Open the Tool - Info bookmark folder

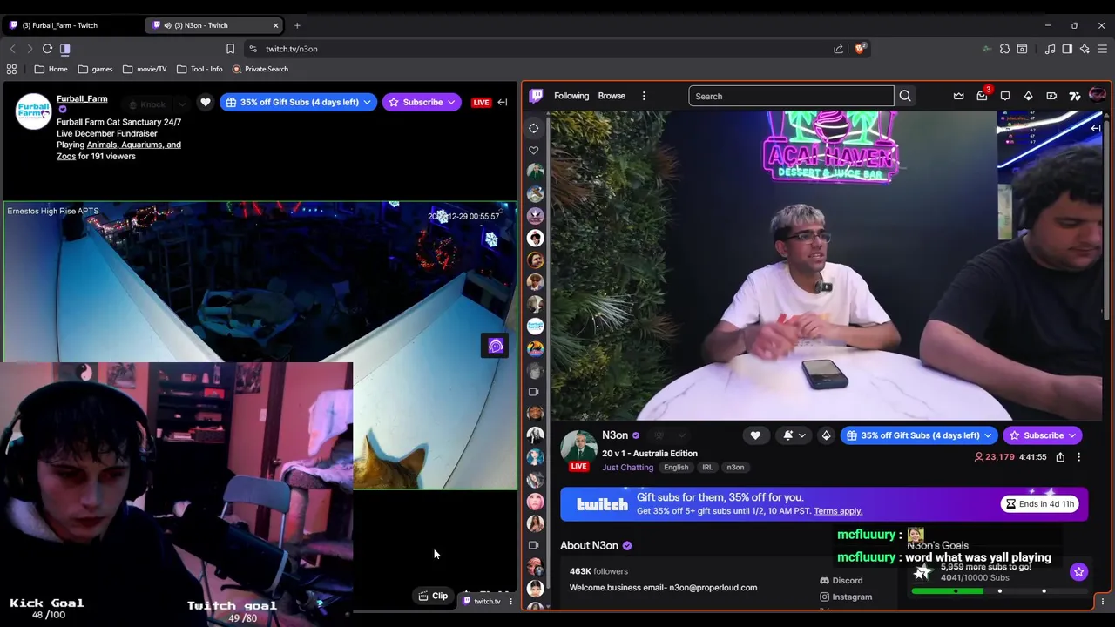coord(199,69)
